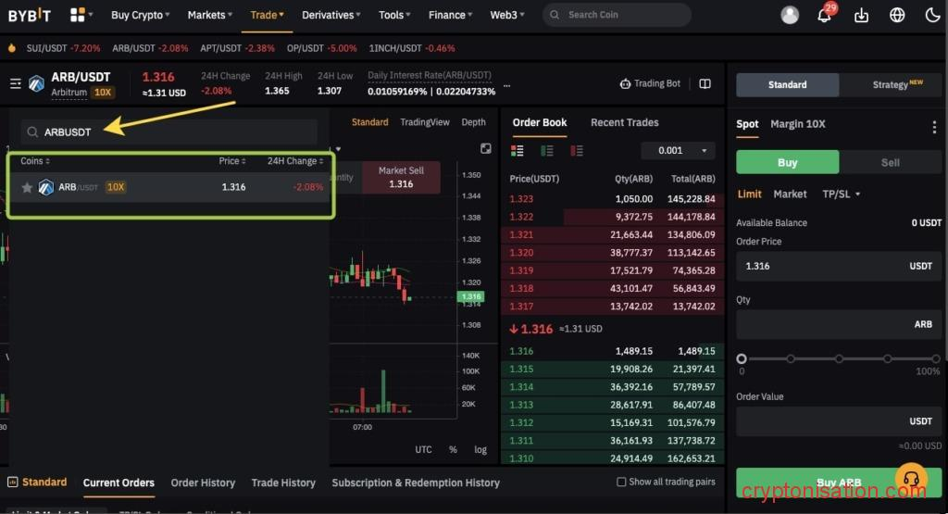Open the 0.001 price grouping dropdown
This screenshot has width=948, height=514.
678,151
